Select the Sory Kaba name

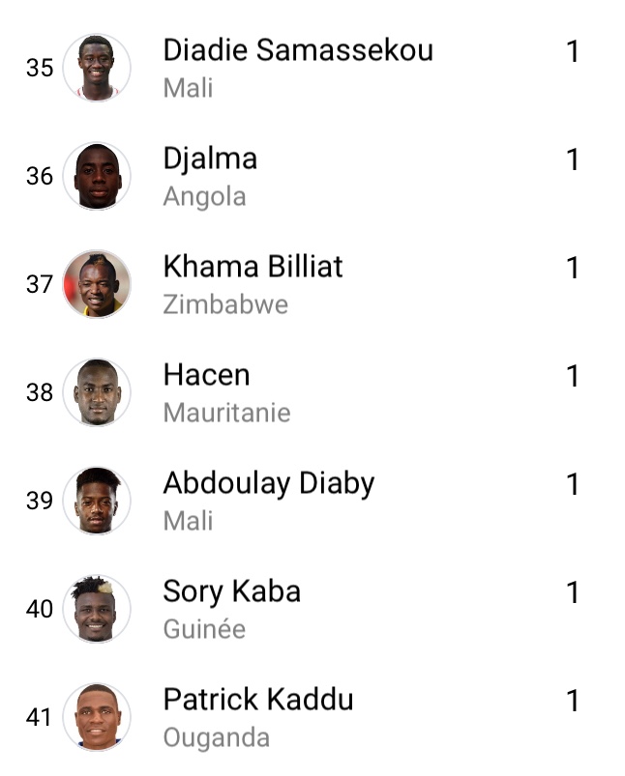[x=232, y=591]
